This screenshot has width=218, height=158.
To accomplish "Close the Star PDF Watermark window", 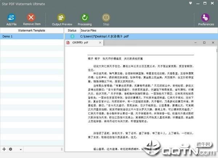I will (x=212, y=3).
